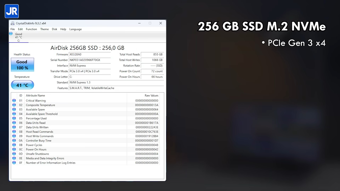Click the Firmware value field X0328A0
340x191 pixels.
click(x=90, y=54)
